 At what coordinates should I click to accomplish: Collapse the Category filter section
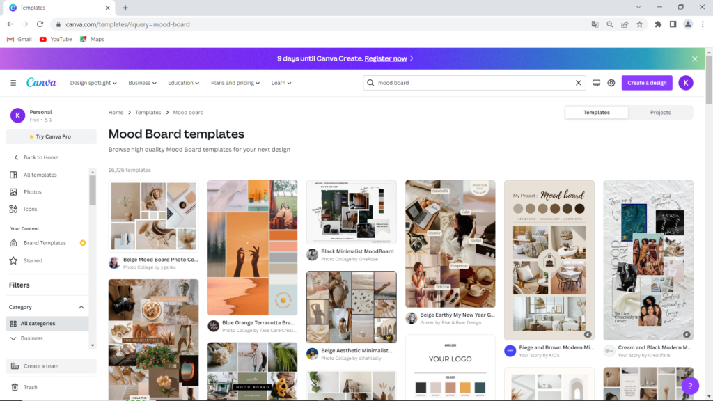click(x=81, y=307)
